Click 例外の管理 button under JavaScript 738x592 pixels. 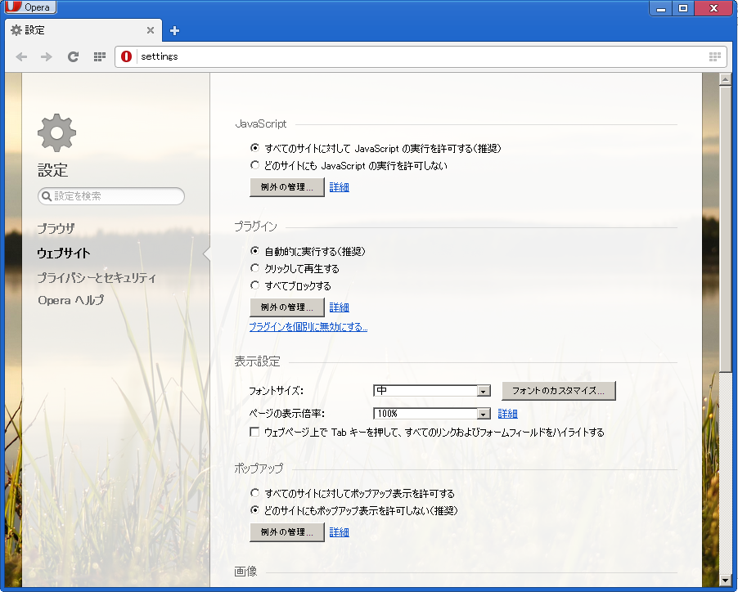(x=286, y=186)
